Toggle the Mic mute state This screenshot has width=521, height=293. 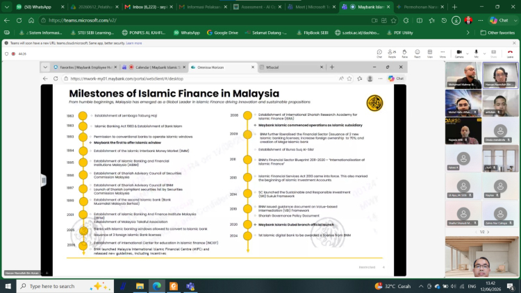pyautogui.click(x=476, y=53)
